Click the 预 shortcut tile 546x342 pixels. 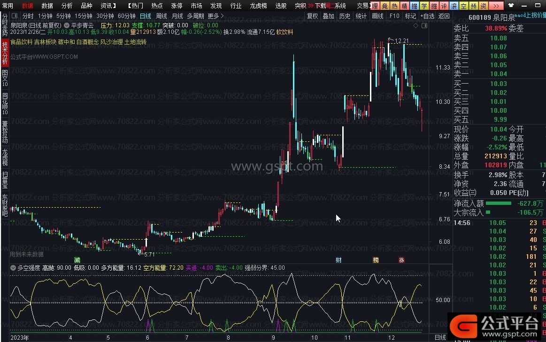point(474,6)
